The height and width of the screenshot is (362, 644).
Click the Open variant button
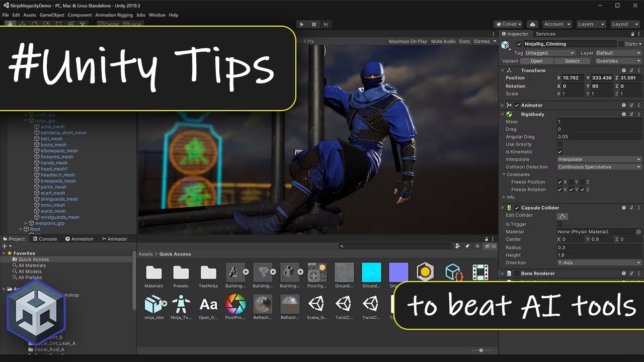[536, 61]
